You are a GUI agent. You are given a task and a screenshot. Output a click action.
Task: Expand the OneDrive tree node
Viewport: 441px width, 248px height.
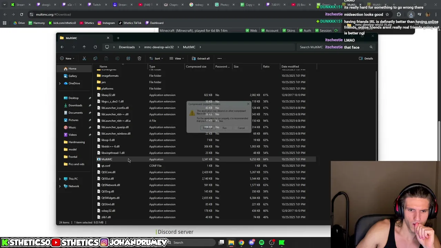pos(60,83)
